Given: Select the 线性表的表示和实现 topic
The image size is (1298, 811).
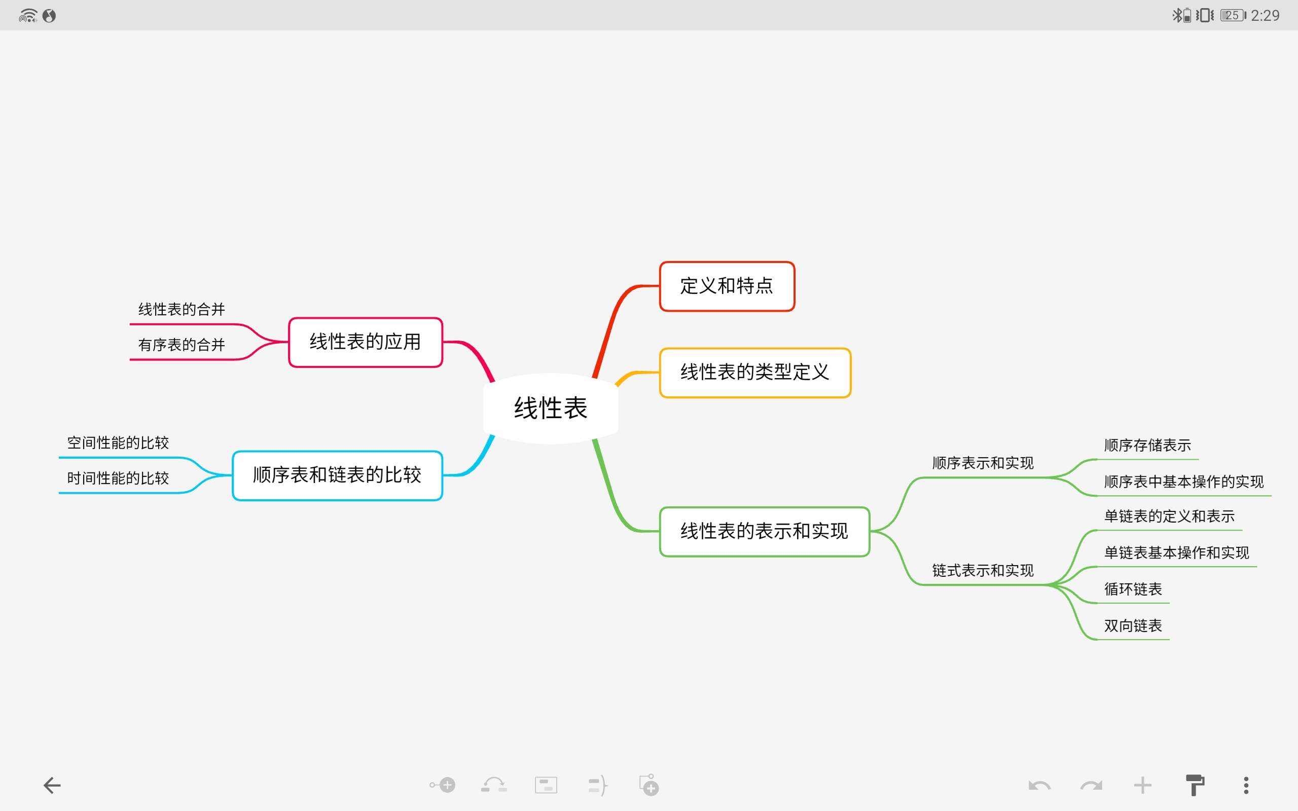Looking at the screenshot, I should pyautogui.click(x=764, y=532).
